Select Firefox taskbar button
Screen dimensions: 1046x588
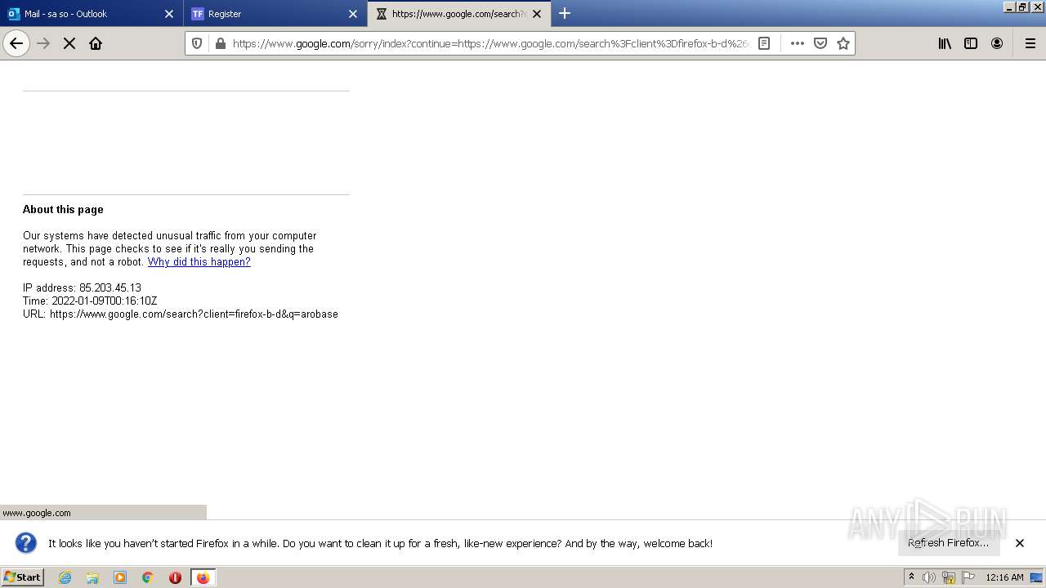point(203,577)
